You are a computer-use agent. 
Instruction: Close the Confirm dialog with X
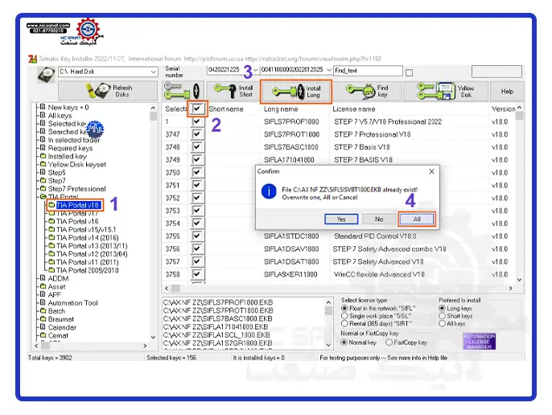click(431, 171)
